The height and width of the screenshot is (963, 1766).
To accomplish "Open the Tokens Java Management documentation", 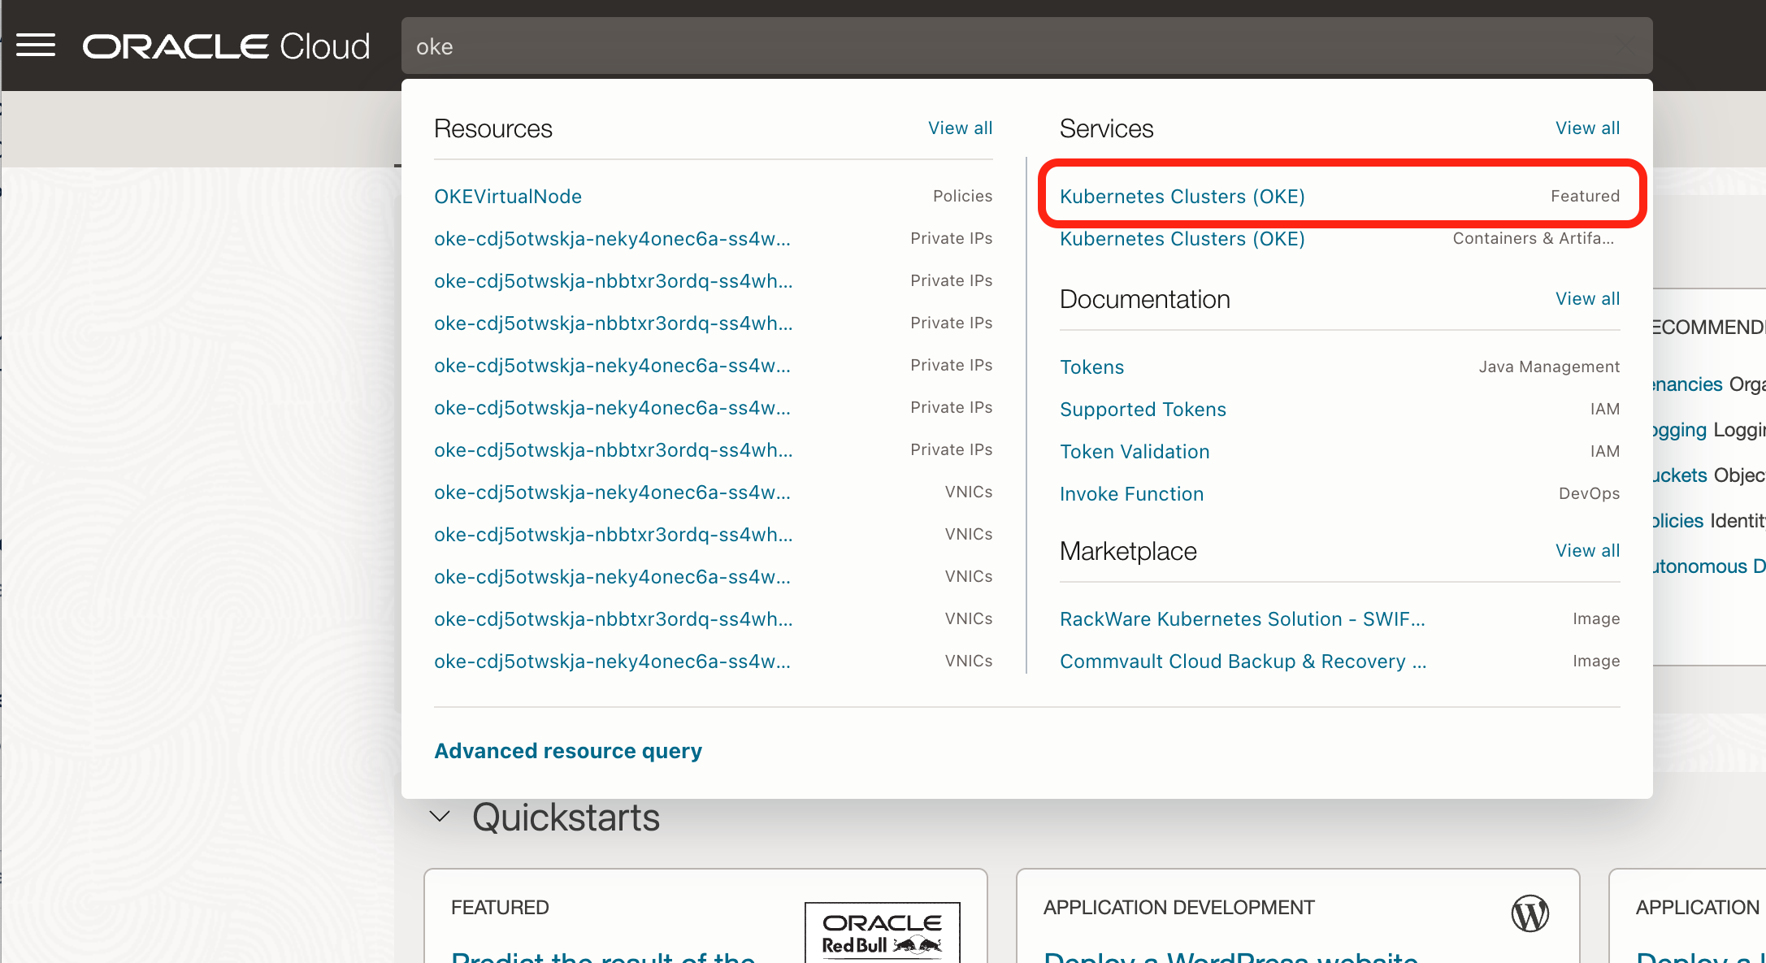I will point(1091,367).
